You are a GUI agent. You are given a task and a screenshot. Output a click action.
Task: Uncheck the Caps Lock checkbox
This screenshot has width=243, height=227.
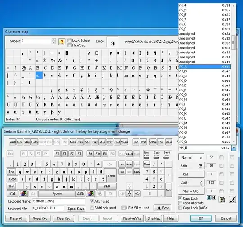[x=180, y=198]
